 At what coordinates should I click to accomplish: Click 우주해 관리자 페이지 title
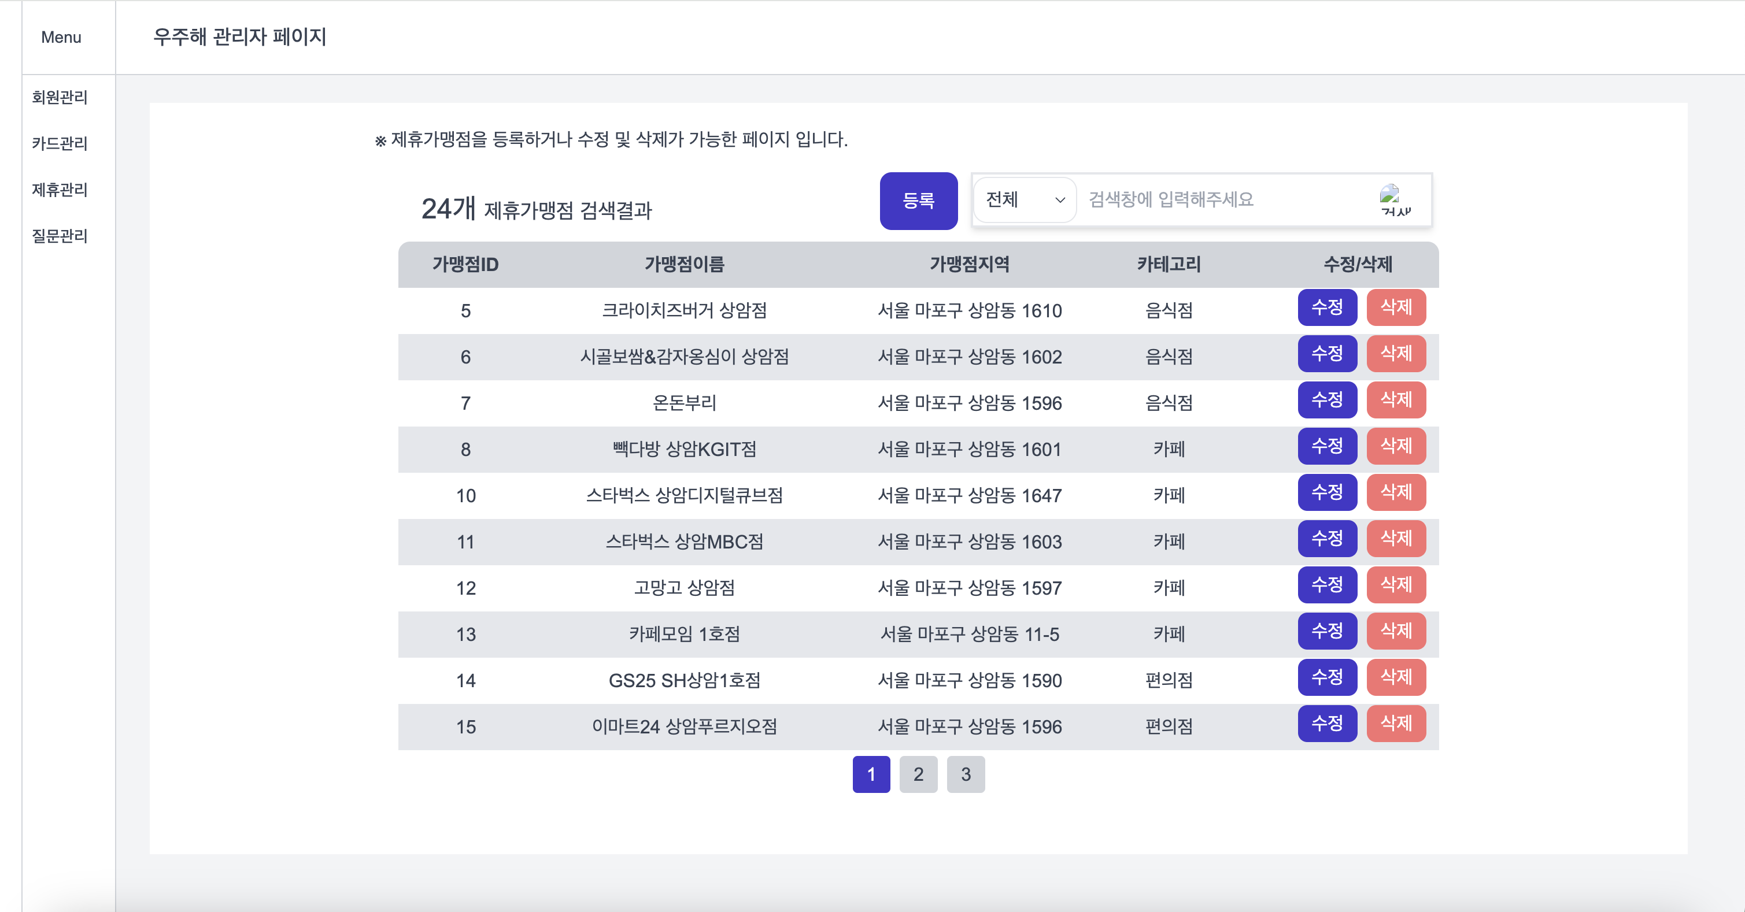click(240, 36)
